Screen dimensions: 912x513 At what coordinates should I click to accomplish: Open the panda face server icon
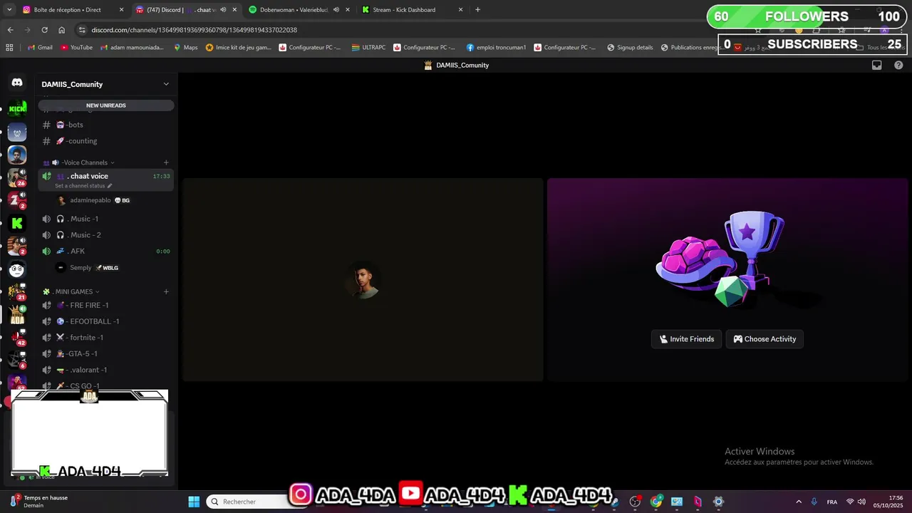coord(17,269)
